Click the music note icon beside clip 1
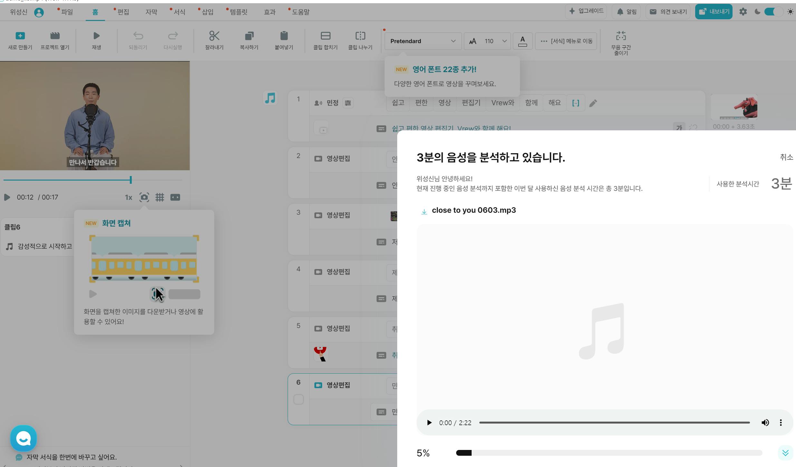Screen dimensions: 796x467 pos(270,98)
